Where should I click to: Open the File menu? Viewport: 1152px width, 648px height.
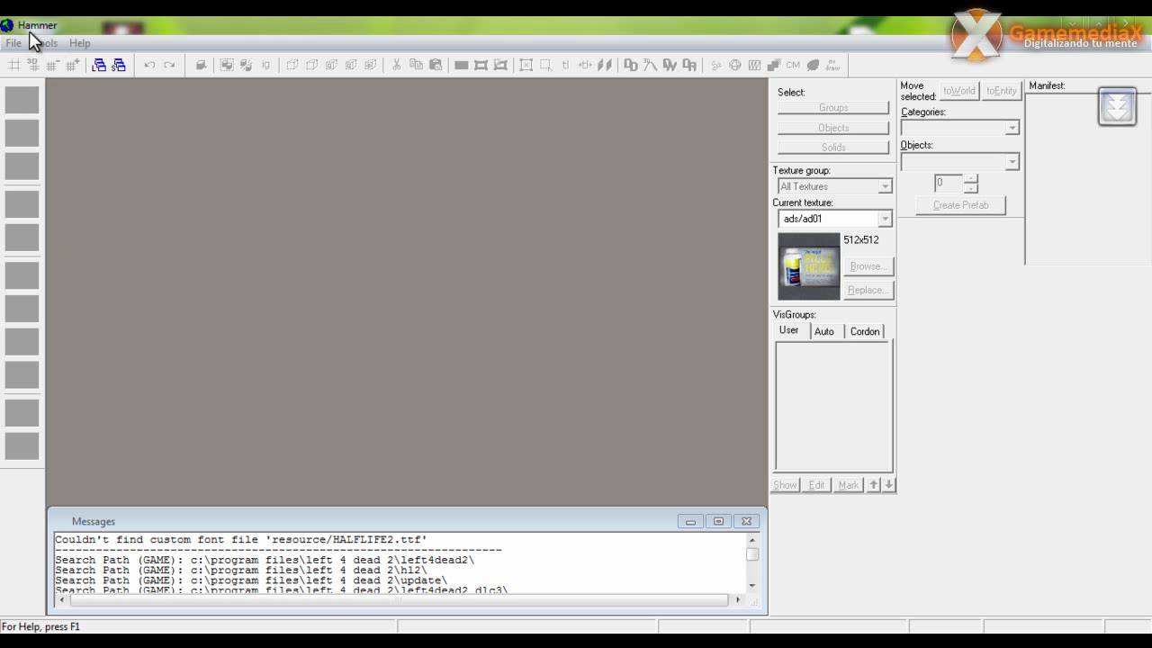(x=13, y=43)
